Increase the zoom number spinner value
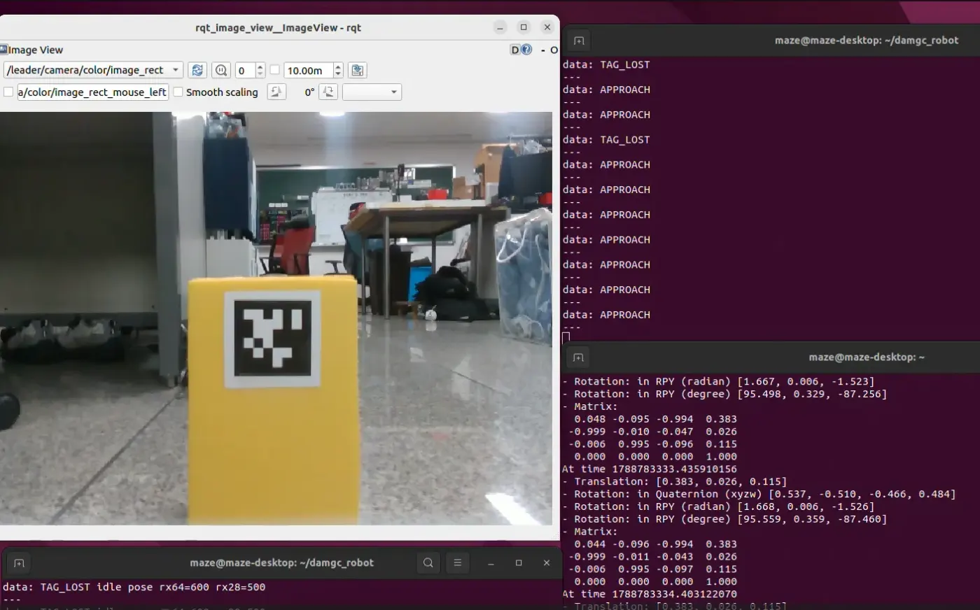Viewport: 980px width, 610px height. 260,66
